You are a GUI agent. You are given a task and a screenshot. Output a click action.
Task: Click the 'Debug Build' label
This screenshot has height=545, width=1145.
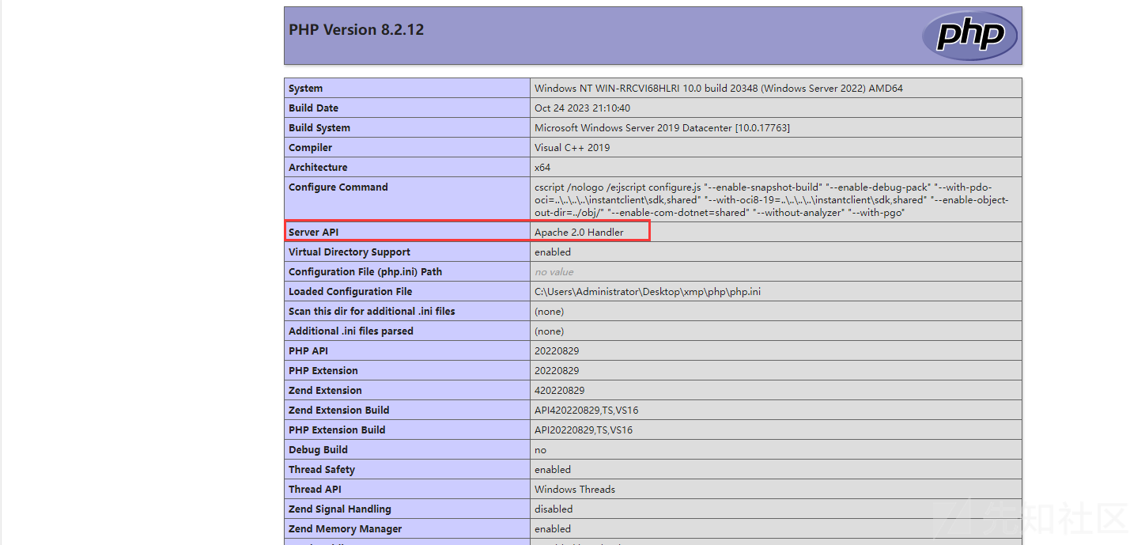pyautogui.click(x=318, y=450)
